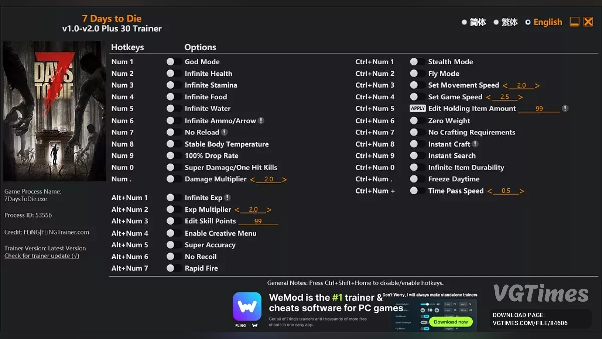Viewport: 602px width, 339px height.
Task: Enable Infinite Health
Action: pos(174,73)
